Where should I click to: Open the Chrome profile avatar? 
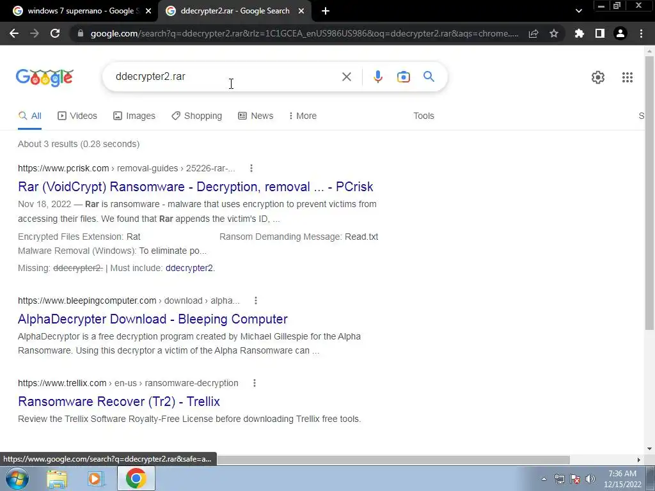click(620, 33)
